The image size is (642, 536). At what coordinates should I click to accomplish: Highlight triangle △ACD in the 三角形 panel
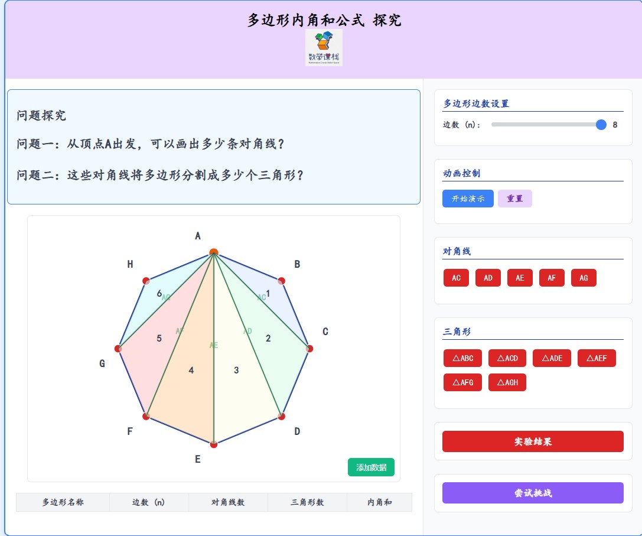[x=507, y=358]
